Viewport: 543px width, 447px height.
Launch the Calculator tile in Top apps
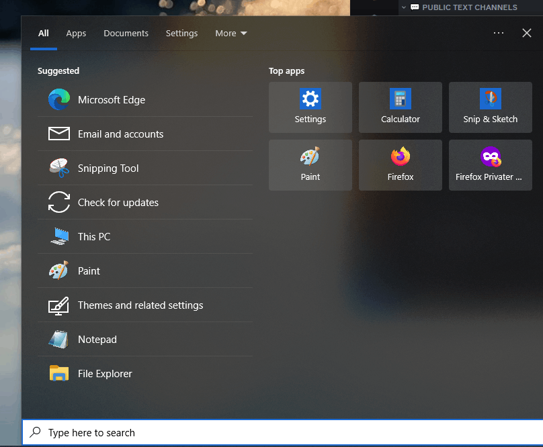[401, 107]
